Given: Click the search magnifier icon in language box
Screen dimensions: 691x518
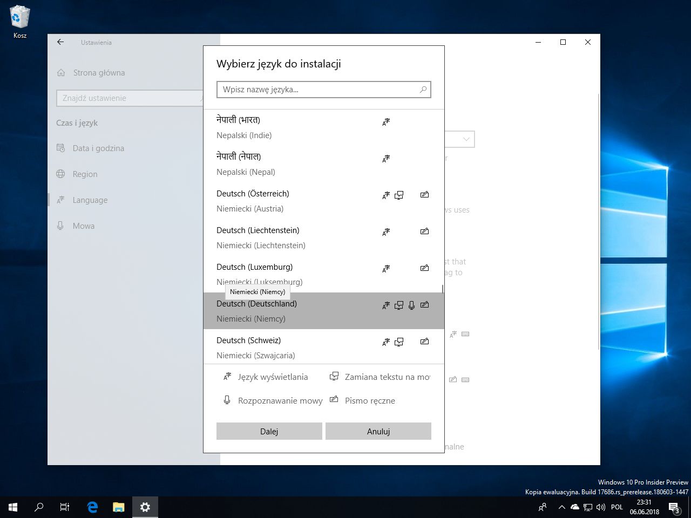Looking at the screenshot, I should 423,90.
